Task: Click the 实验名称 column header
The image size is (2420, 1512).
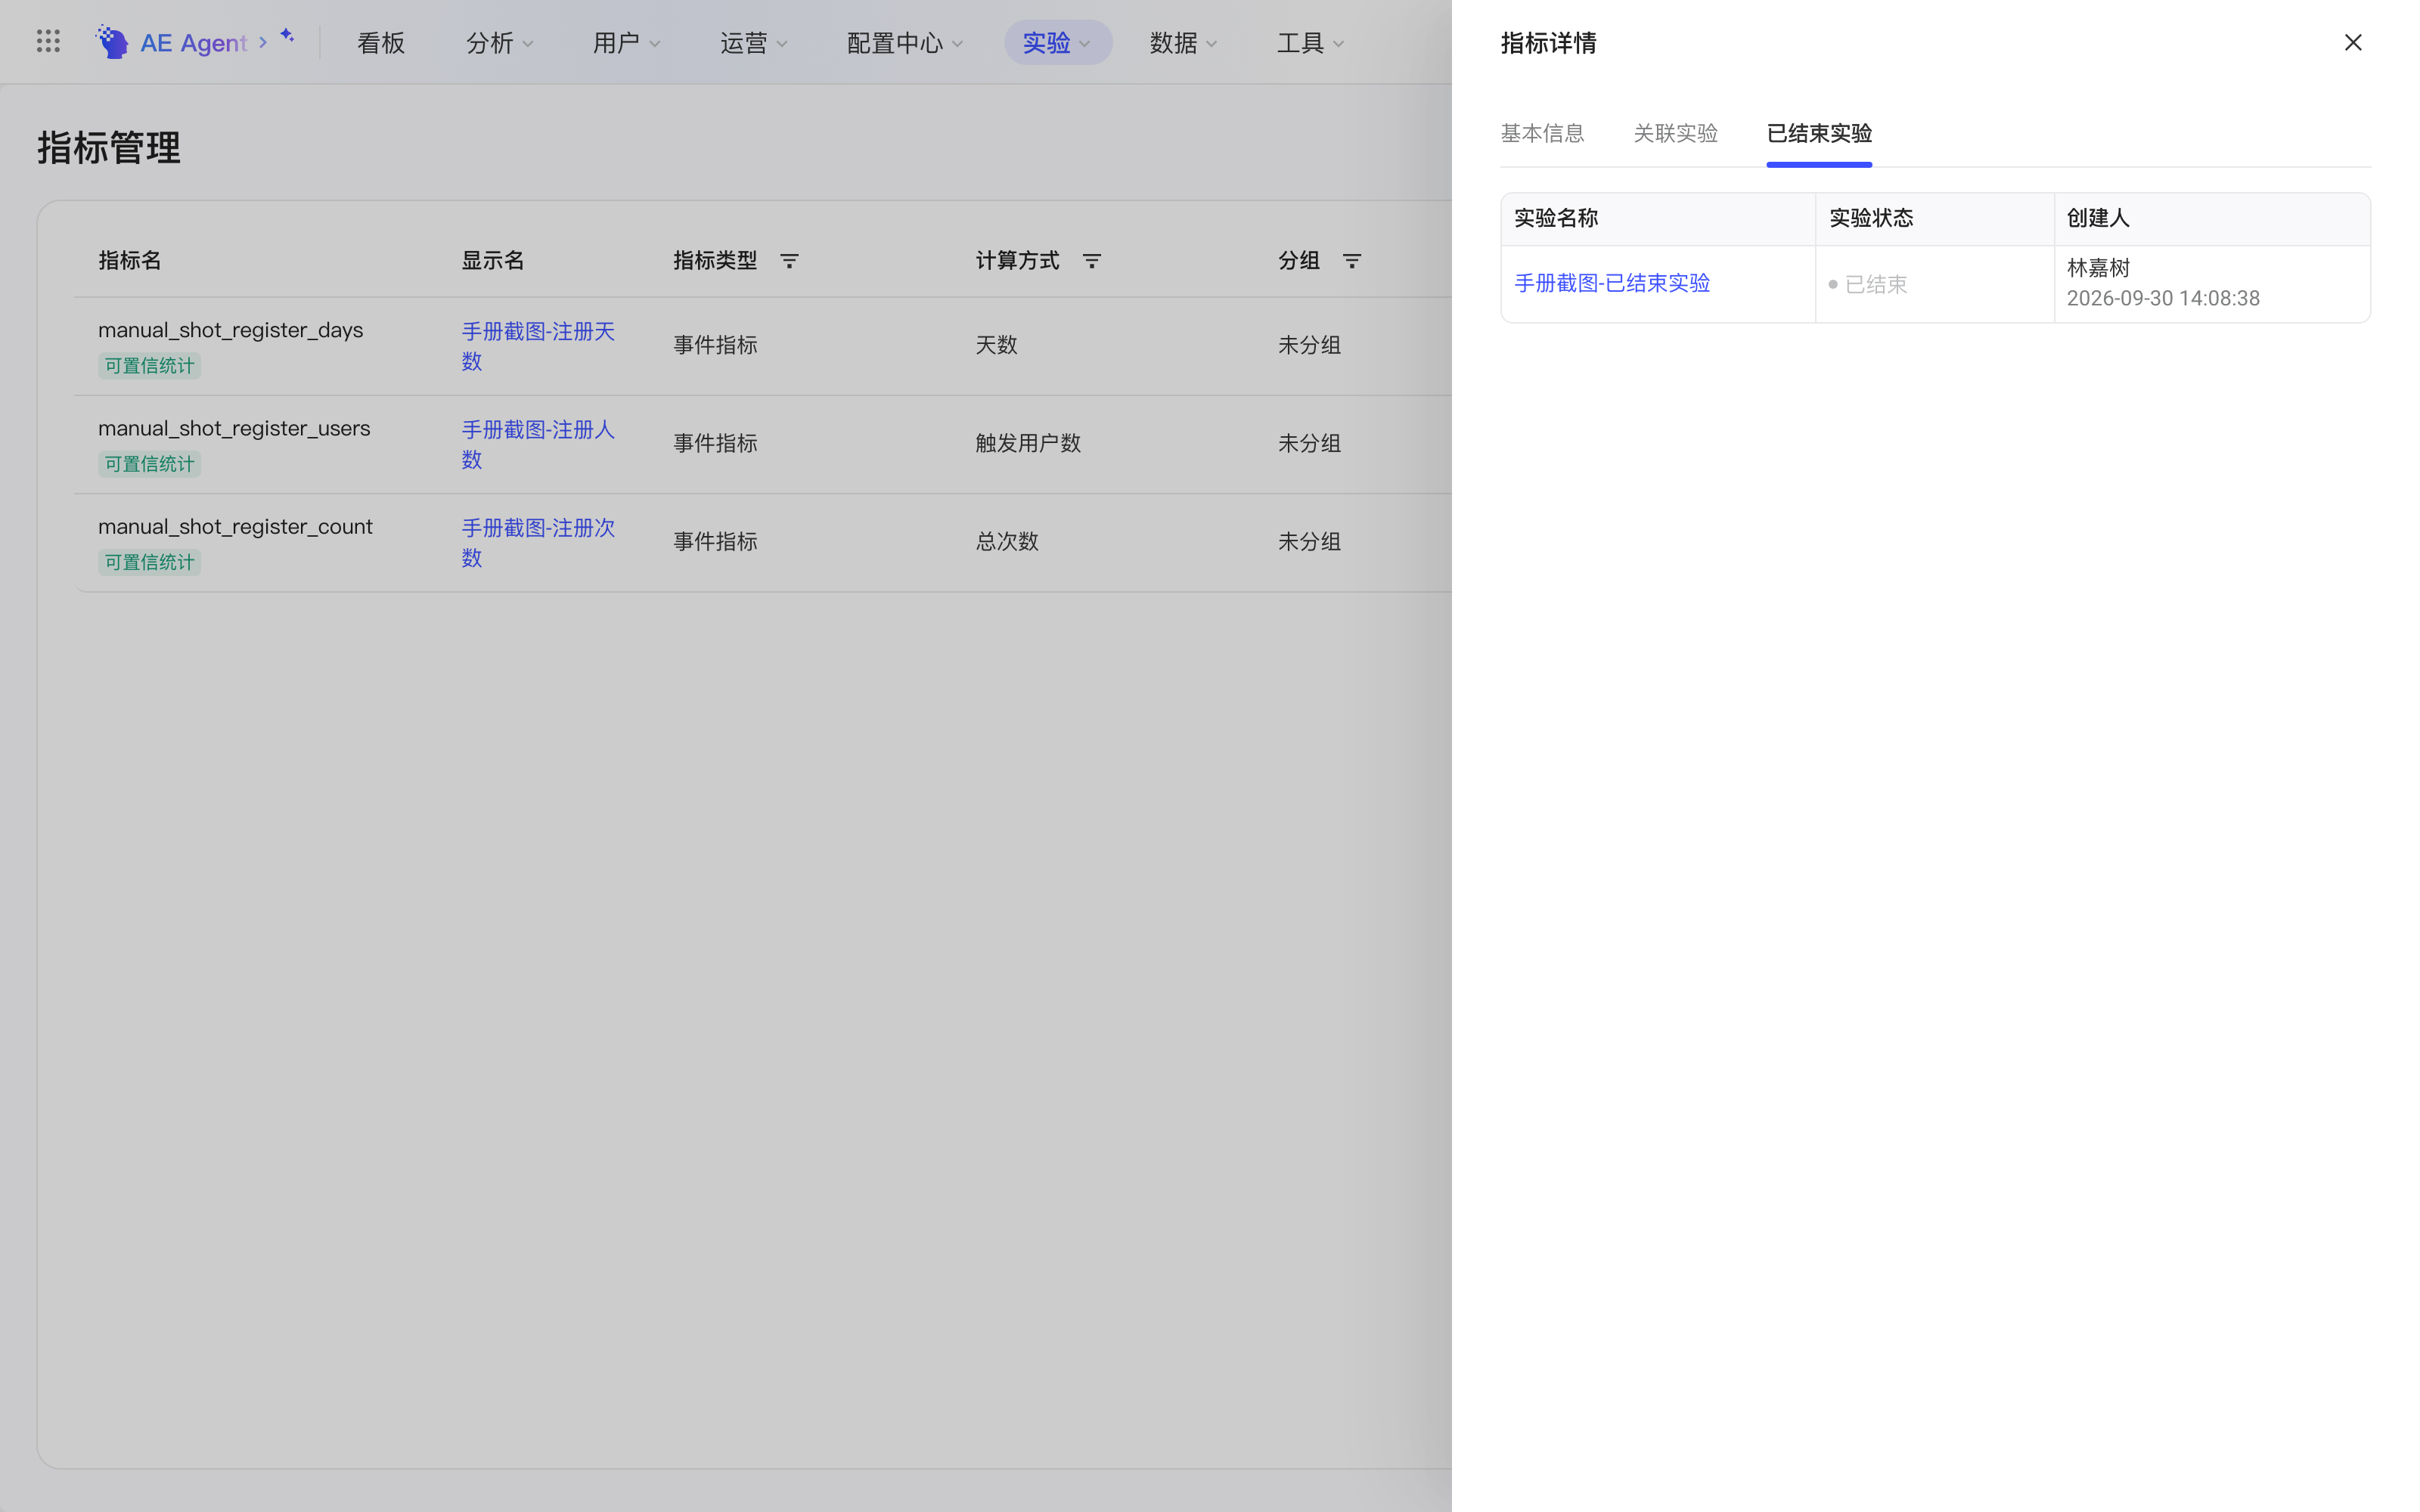Action: pyautogui.click(x=1556, y=218)
